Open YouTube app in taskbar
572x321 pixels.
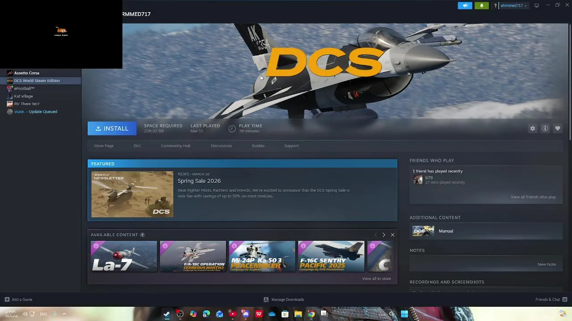point(232,314)
